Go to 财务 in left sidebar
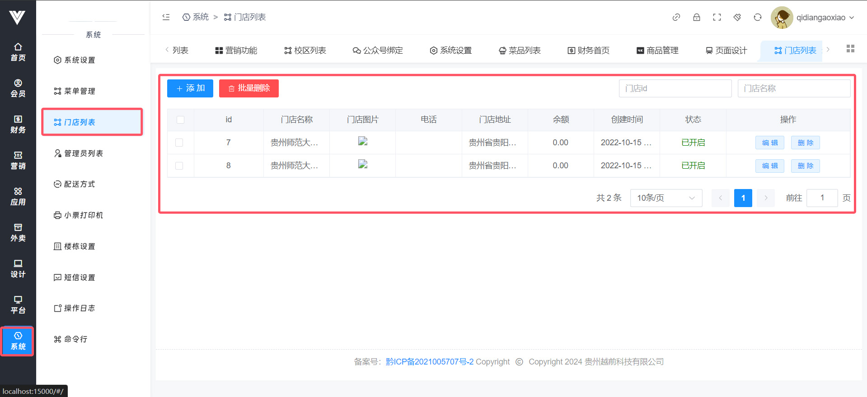 18,124
